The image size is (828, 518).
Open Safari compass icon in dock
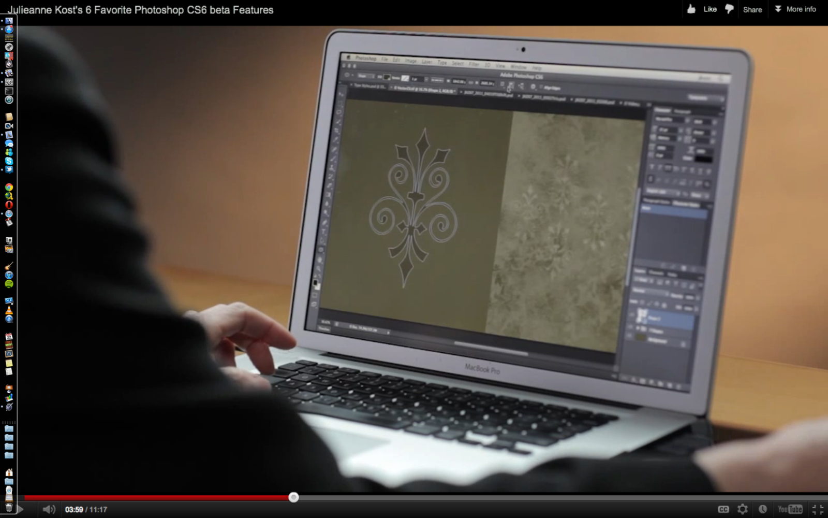(x=9, y=213)
